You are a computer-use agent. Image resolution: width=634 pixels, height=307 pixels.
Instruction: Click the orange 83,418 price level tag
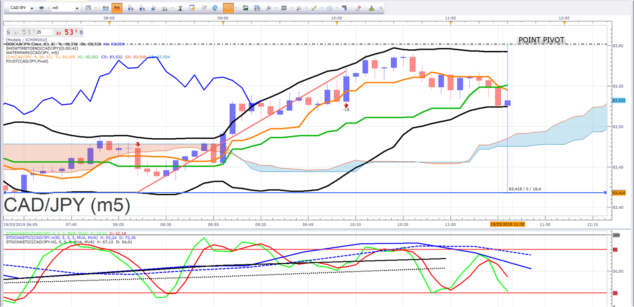618,193
